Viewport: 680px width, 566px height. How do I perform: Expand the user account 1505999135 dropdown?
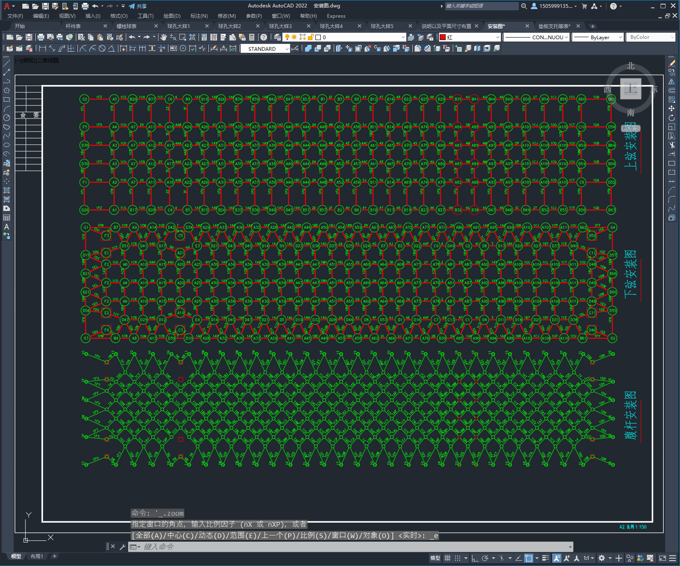coord(558,6)
